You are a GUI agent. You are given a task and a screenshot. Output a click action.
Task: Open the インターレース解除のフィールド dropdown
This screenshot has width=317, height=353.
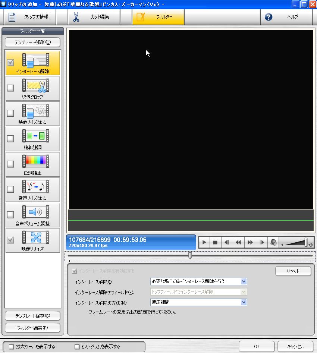pos(198,292)
